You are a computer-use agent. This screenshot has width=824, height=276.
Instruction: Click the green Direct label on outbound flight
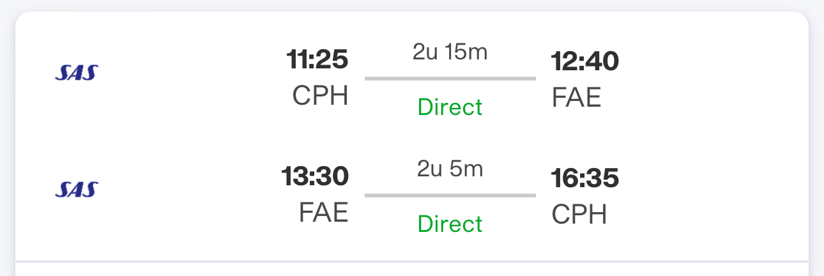450,107
